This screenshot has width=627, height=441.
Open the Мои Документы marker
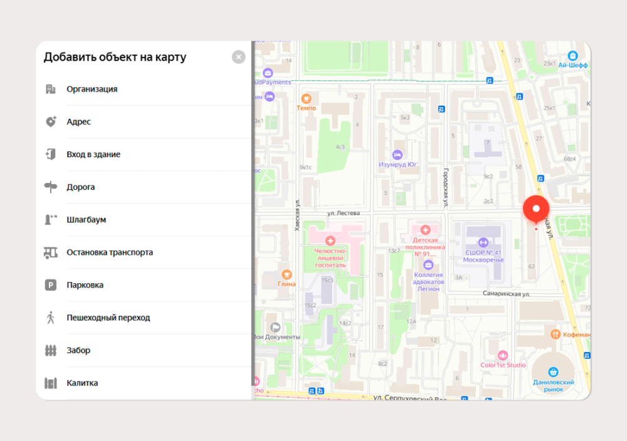click(275, 328)
